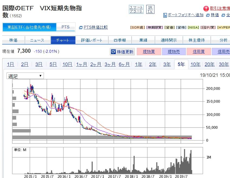
Task: Set chart period to 10日
Action: (67, 64)
